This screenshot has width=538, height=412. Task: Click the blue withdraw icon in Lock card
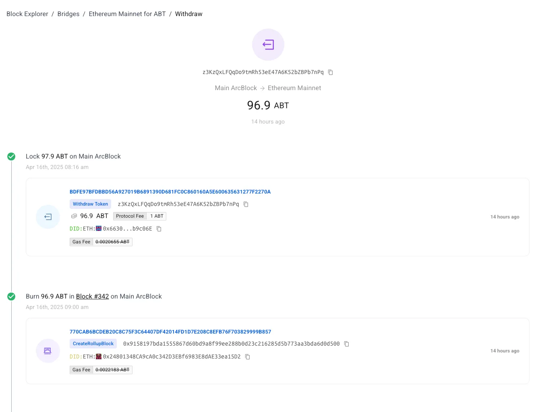click(x=48, y=217)
